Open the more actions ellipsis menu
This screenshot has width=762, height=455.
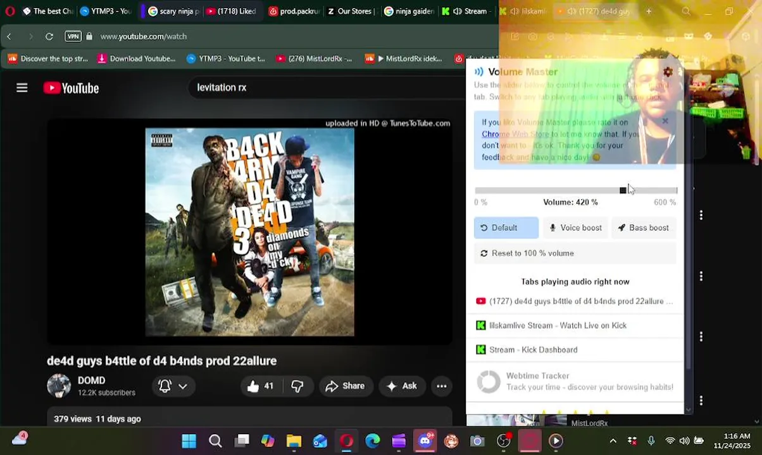pyautogui.click(x=442, y=386)
